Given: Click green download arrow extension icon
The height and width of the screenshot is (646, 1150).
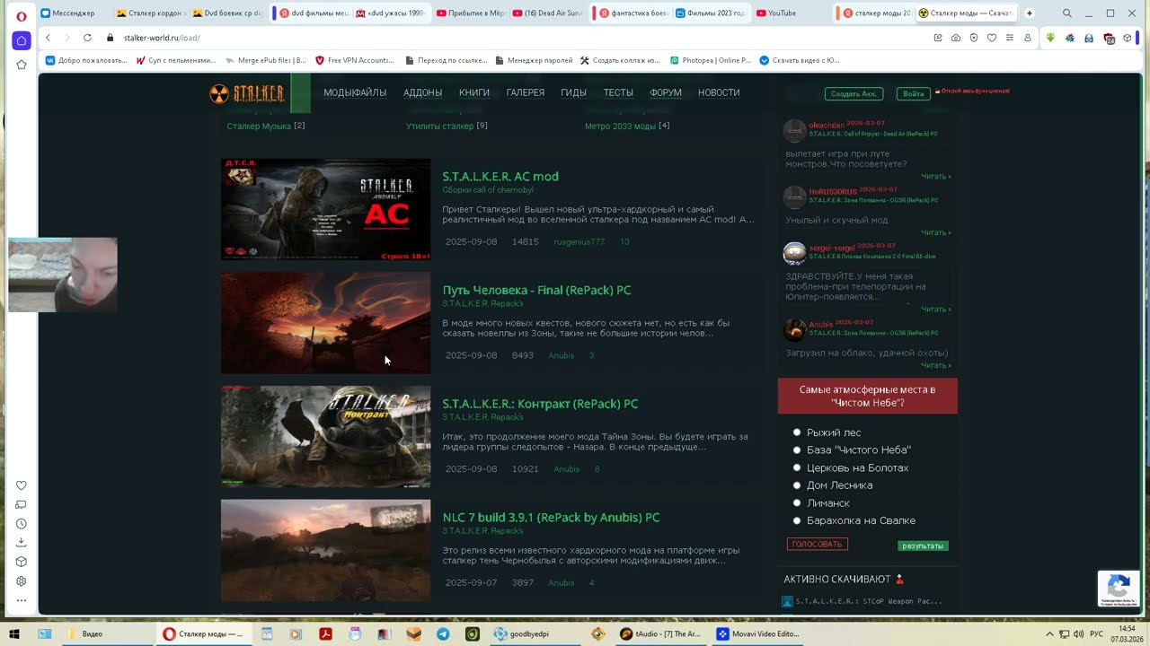Looking at the screenshot, I should click(1050, 38).
